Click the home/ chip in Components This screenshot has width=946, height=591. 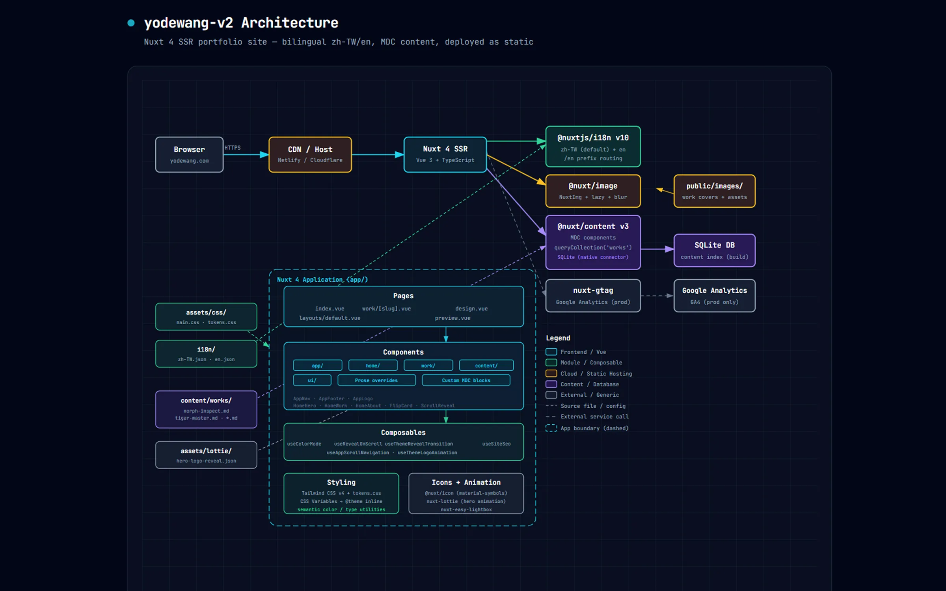pyautogui.click(x=372, y=366)
